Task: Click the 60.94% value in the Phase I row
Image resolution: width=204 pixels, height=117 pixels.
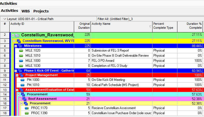Action: click(x=197, y=71)
